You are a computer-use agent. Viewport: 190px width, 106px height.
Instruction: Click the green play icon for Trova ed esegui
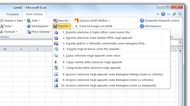76,26
